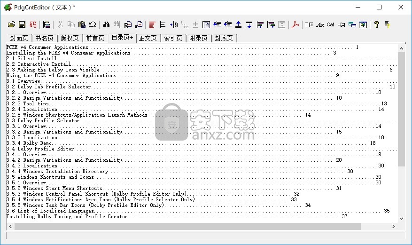Click the plus-minus offset icon
The height and width of the screenshot is (245, 412).
click(195, 25)
